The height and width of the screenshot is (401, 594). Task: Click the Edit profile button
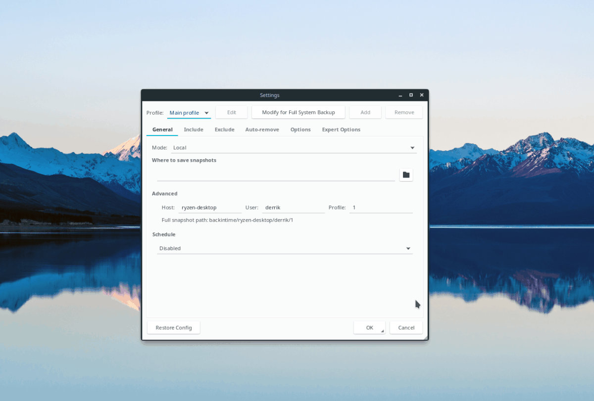click(231, 112)
